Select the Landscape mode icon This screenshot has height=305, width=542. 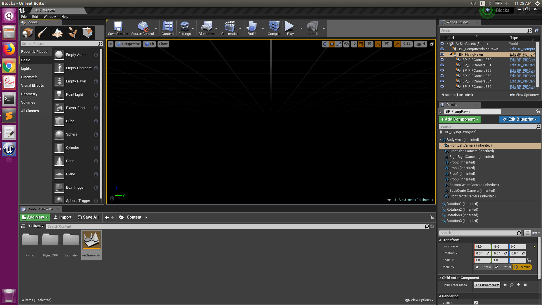pos(58,33)
